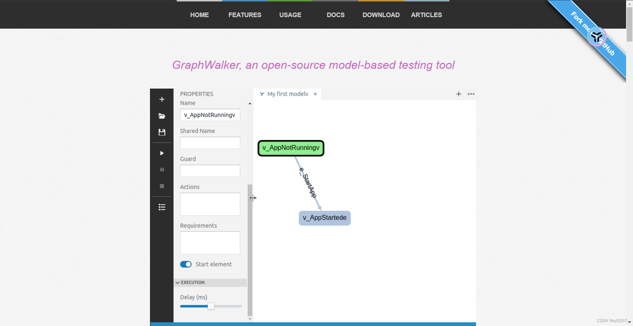The height and width of the screenshot is (326, 633).
Task: Click the GitHub fork logo icon
Action: [597, 37]
